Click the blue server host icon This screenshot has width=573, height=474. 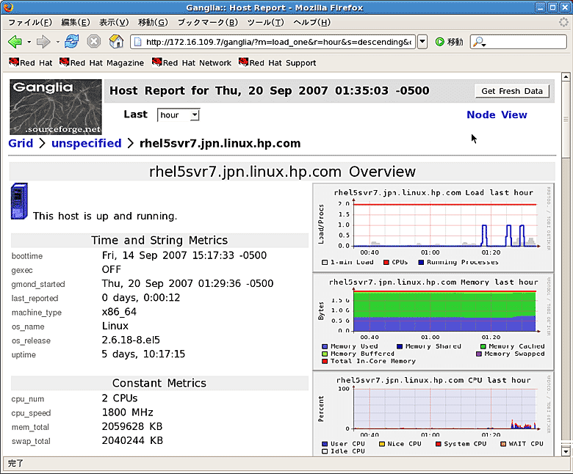tap(19, 201)
